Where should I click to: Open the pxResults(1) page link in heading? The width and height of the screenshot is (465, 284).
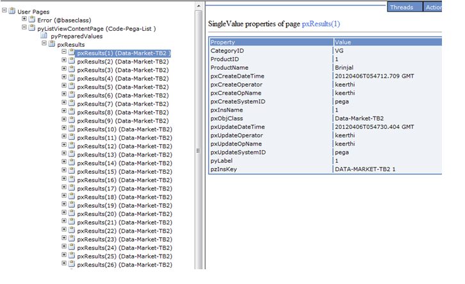[x=321, y=24]
